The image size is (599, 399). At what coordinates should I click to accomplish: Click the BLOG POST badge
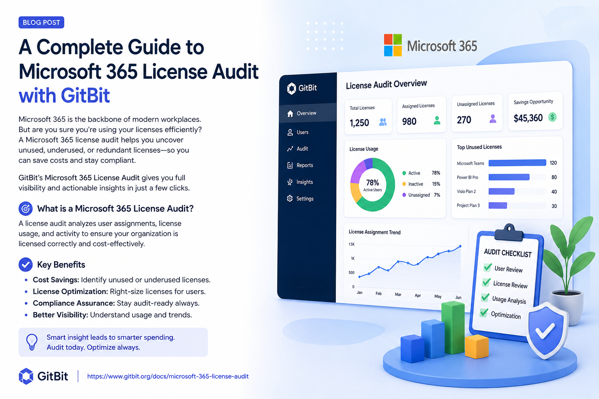41,23
